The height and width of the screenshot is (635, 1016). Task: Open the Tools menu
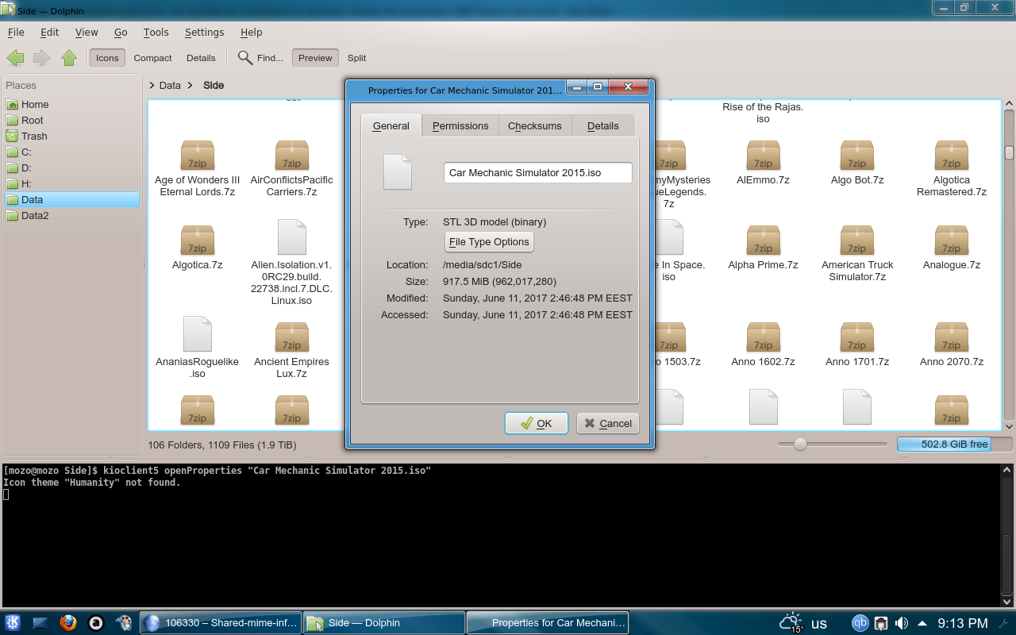[x=156, y=33]
